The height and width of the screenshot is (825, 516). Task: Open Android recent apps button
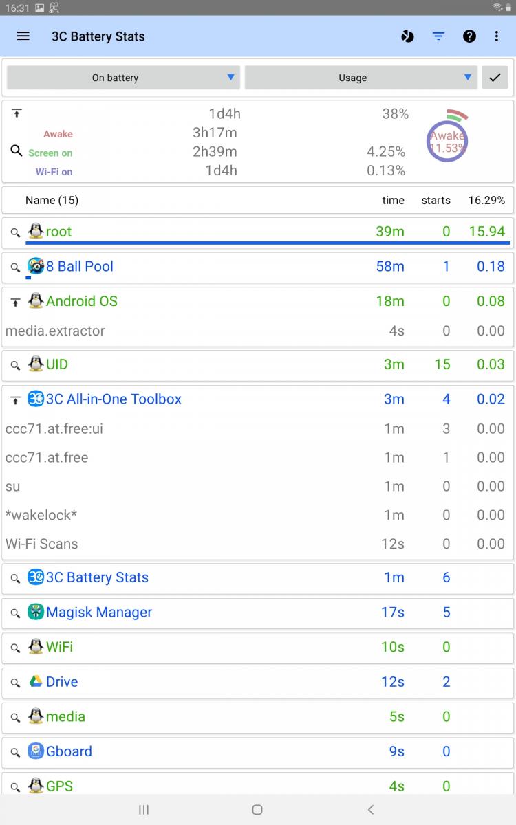point(144,810)
